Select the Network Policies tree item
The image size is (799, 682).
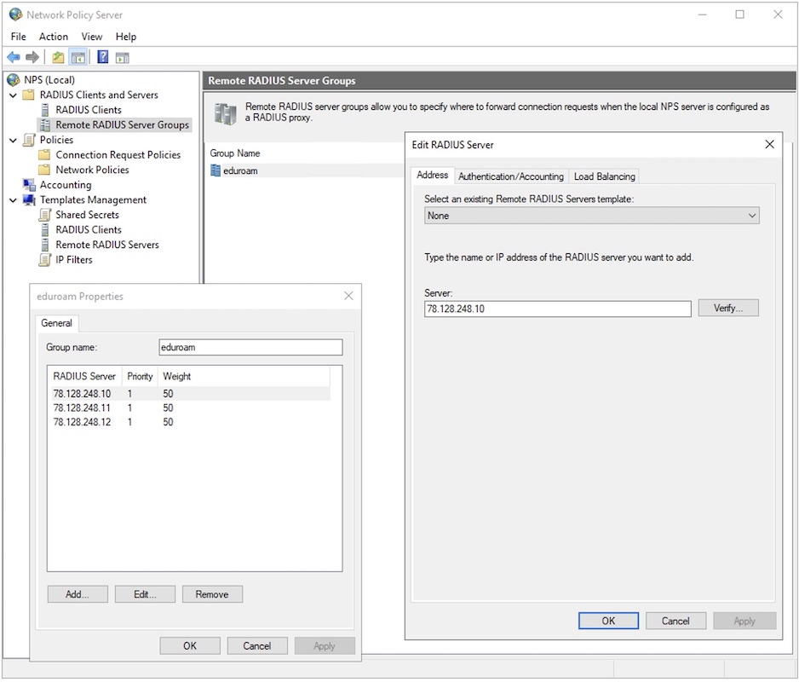(92, 170)
